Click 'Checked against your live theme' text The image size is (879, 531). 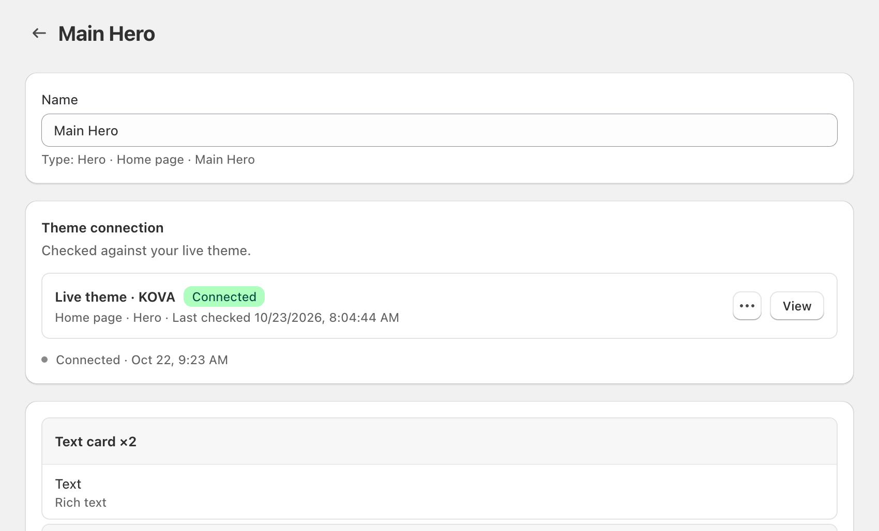(146, 251)
